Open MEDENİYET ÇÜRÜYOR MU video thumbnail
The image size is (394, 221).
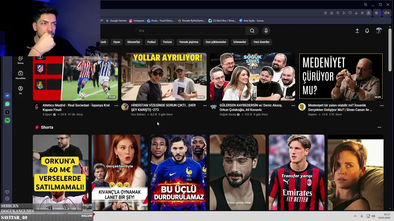(341, 77)
